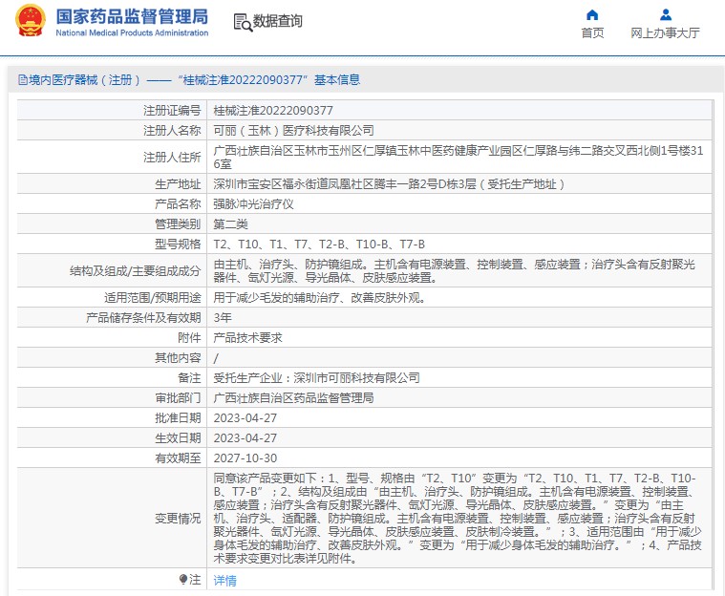The height and width of the screenshot is (596, 725).
Task: Click the 产品名称 row label
Action: pos(178,203)
